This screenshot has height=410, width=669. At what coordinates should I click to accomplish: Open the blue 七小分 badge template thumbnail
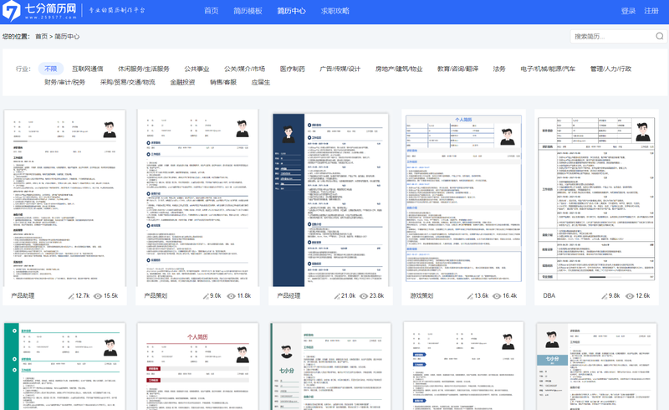pos(596,366)
